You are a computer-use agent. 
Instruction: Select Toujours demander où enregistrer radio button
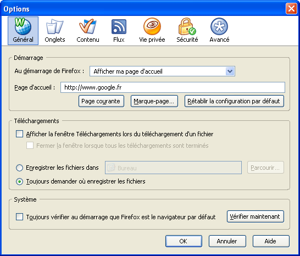(20, 181)
